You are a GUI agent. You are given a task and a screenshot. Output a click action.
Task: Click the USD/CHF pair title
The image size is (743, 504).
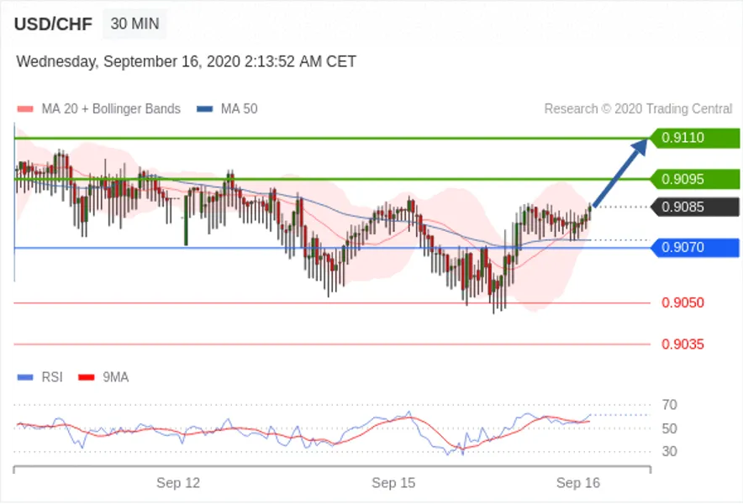pyautogui.click(x=53, y=24)
